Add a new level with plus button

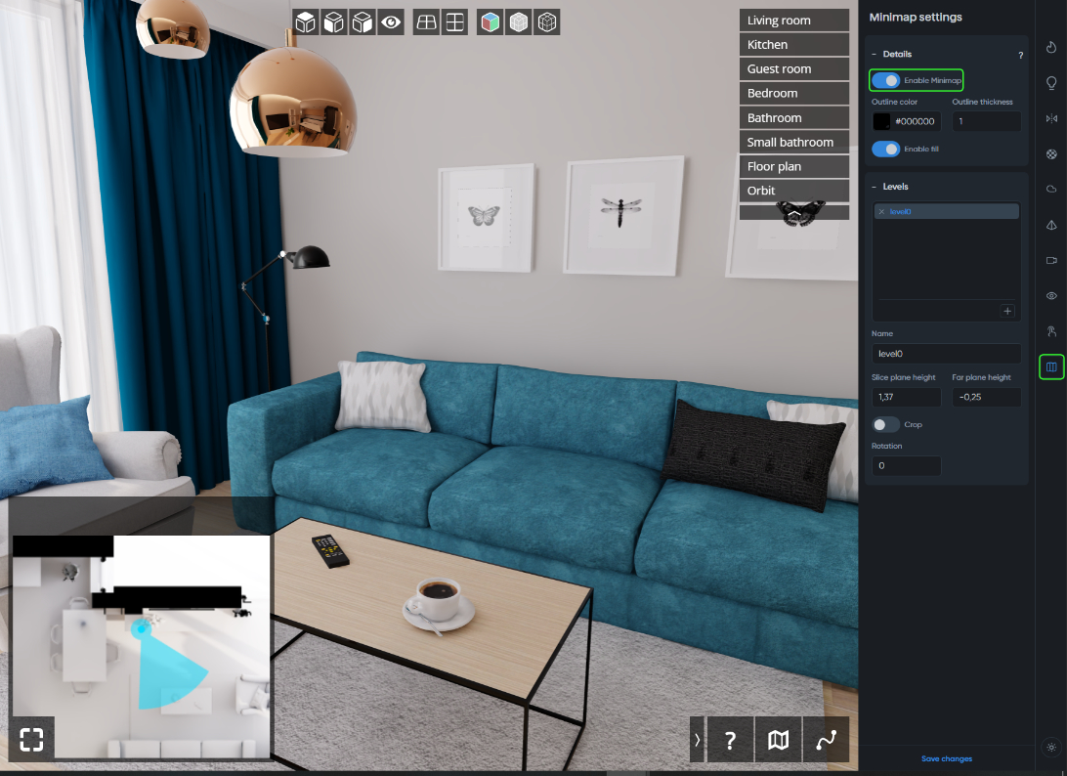click(x=1007, y=311)
